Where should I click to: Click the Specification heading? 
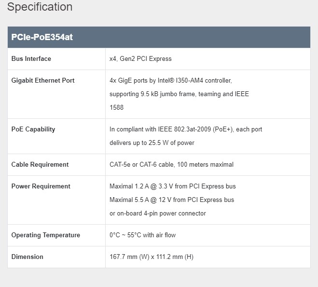tap(40, 7)
